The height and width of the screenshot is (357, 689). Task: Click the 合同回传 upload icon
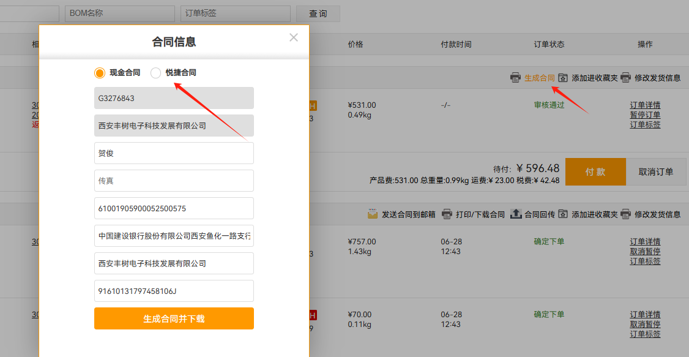point(516,214)
